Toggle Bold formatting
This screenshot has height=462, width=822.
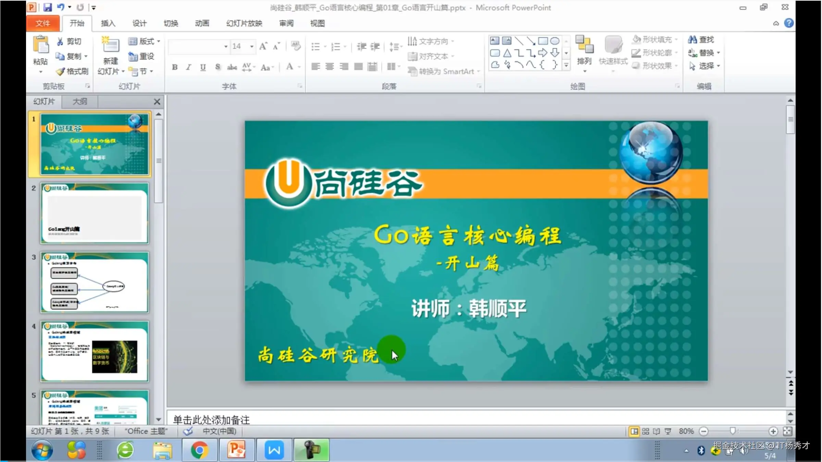[x=175, y=67]
